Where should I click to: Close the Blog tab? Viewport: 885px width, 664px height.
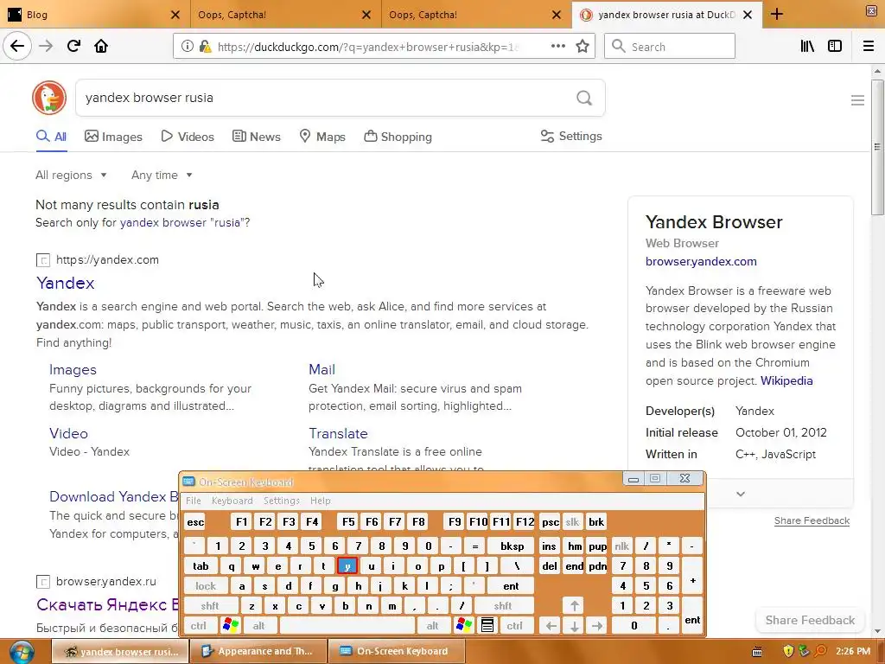click(x=175, y=15)
